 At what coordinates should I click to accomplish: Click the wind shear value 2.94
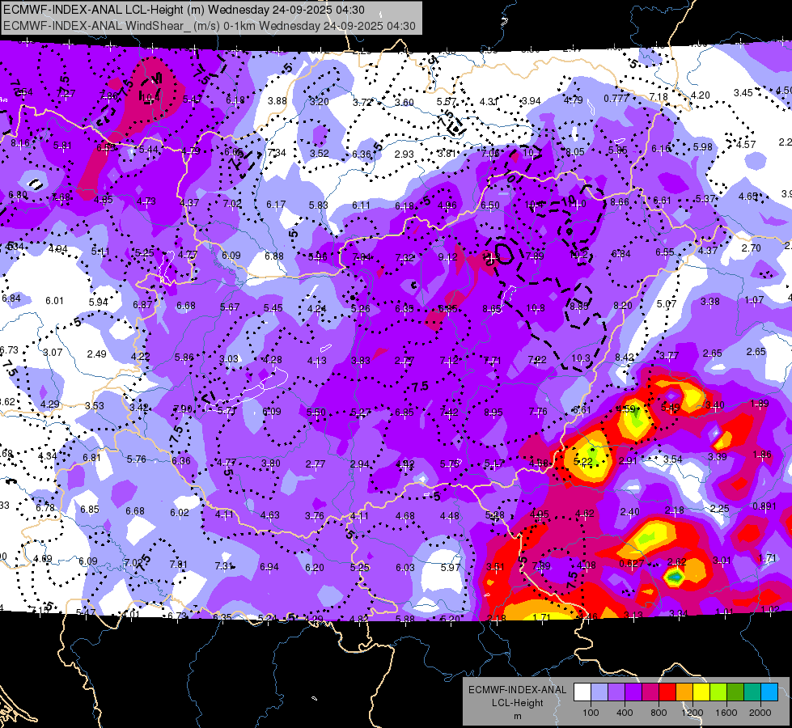pyautogui.click(x=360, y=464)
